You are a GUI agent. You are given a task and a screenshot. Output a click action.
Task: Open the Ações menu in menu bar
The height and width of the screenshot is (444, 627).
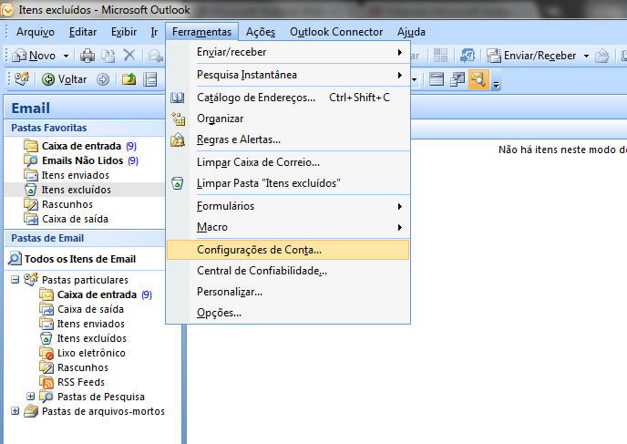click(261, 32)
